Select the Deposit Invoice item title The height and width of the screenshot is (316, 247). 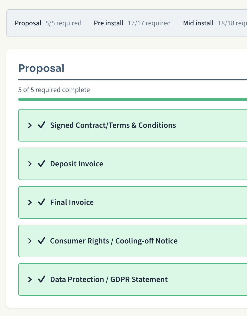tap(76, 164)
